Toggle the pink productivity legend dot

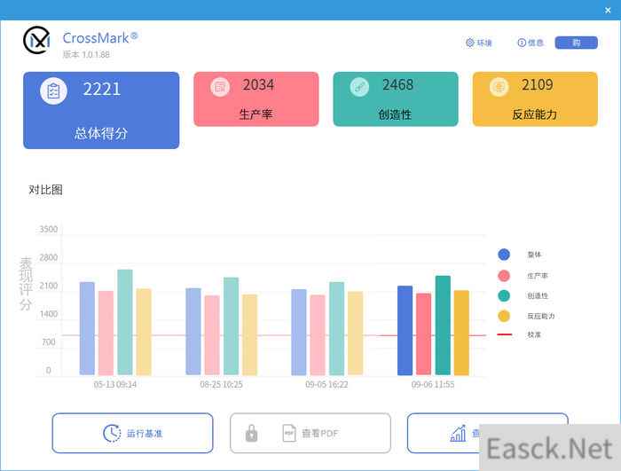coord(504,276)
